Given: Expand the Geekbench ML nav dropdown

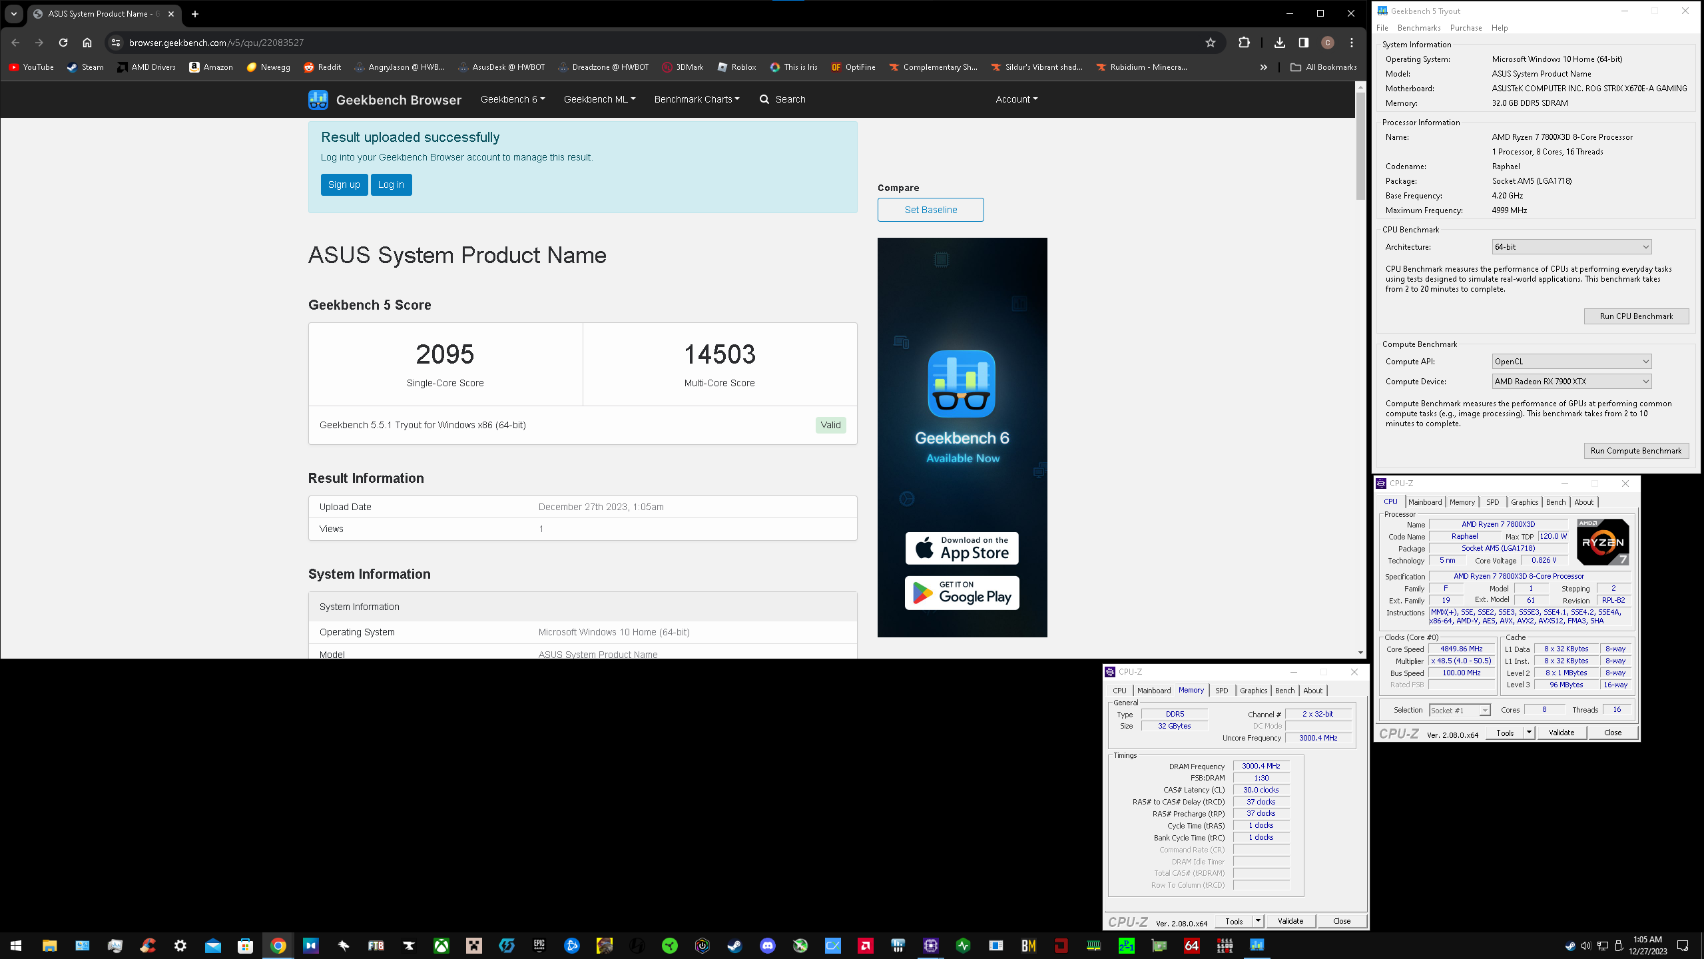Looking at the screenshot, I should [599, 99].
